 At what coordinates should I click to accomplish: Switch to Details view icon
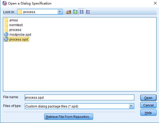click(x=88, y=12)
